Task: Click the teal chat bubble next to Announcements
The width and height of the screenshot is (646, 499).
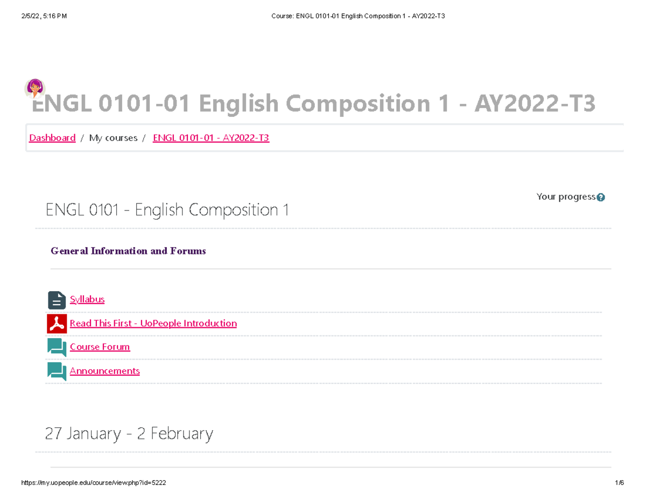Action: [57, 371]
